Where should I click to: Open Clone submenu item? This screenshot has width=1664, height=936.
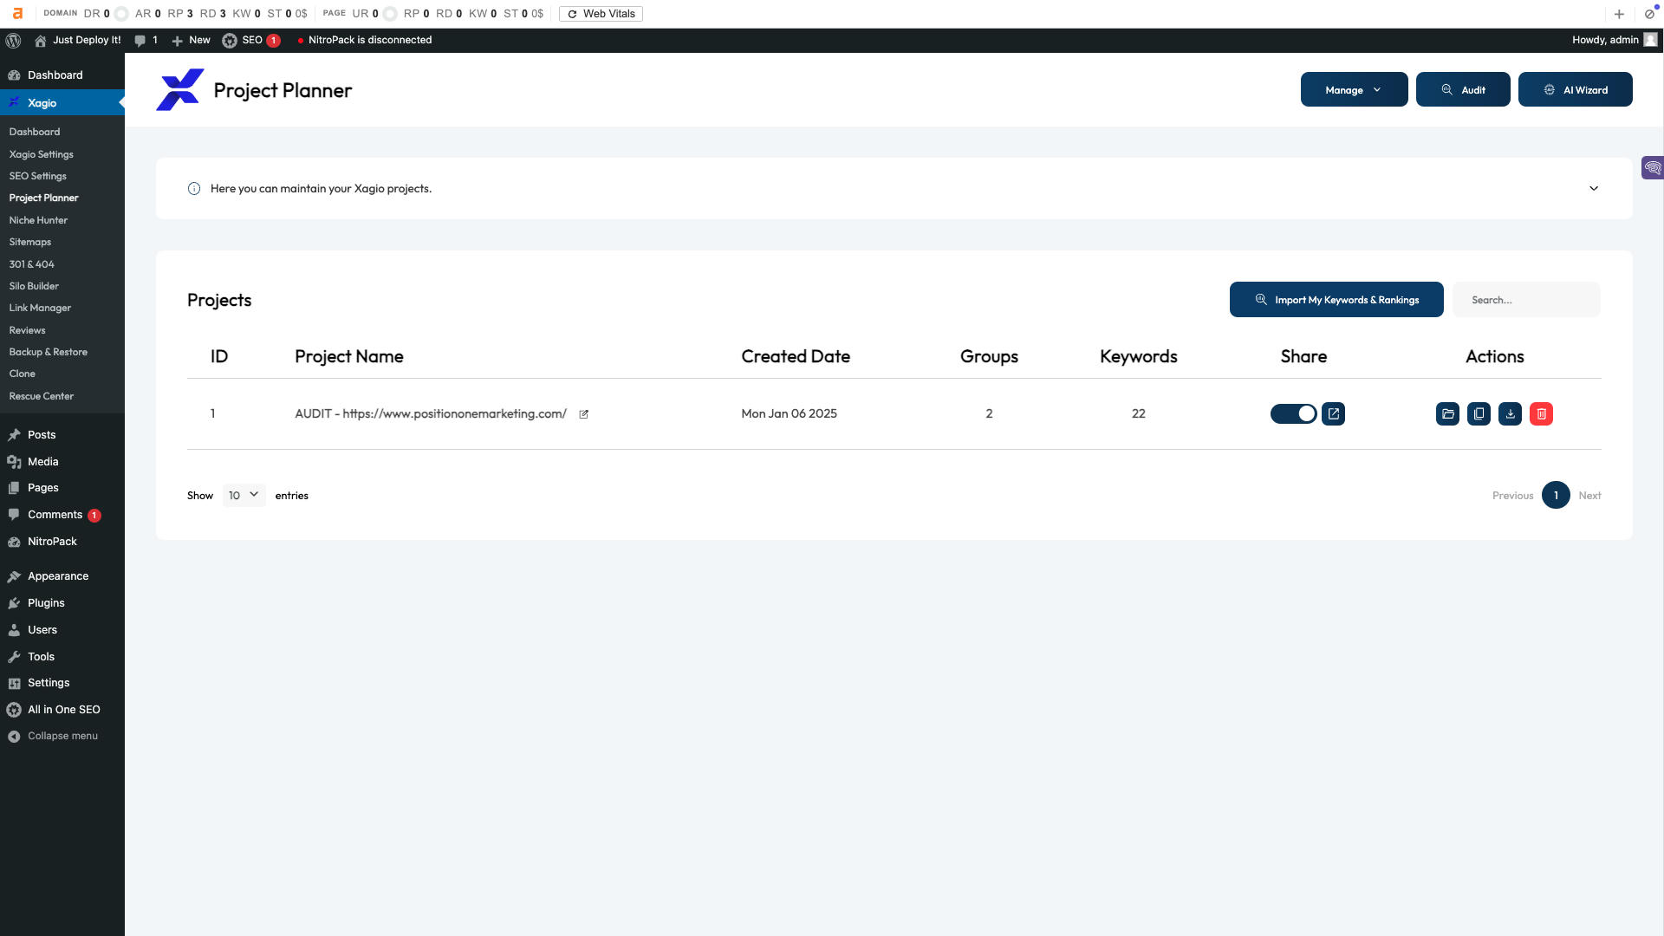22,374
